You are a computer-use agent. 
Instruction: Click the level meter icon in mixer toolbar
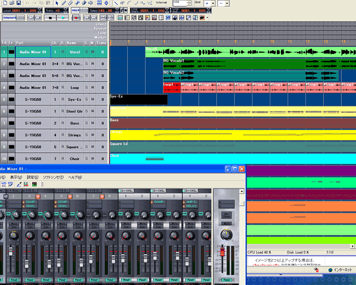[34, 184]
